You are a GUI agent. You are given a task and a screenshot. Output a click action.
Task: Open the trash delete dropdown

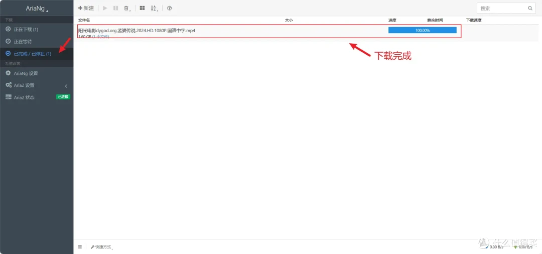[127, 9]
